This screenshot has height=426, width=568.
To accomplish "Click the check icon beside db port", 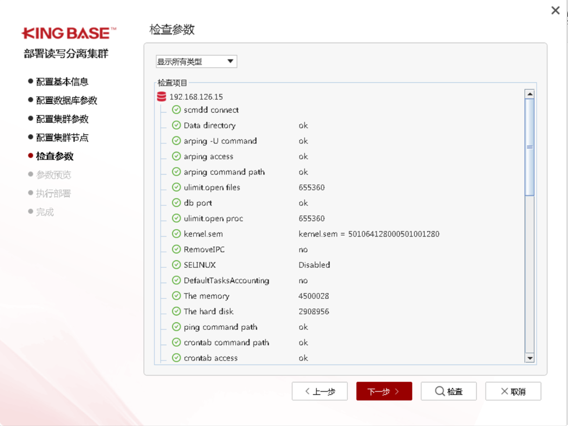I will (176, 203).
